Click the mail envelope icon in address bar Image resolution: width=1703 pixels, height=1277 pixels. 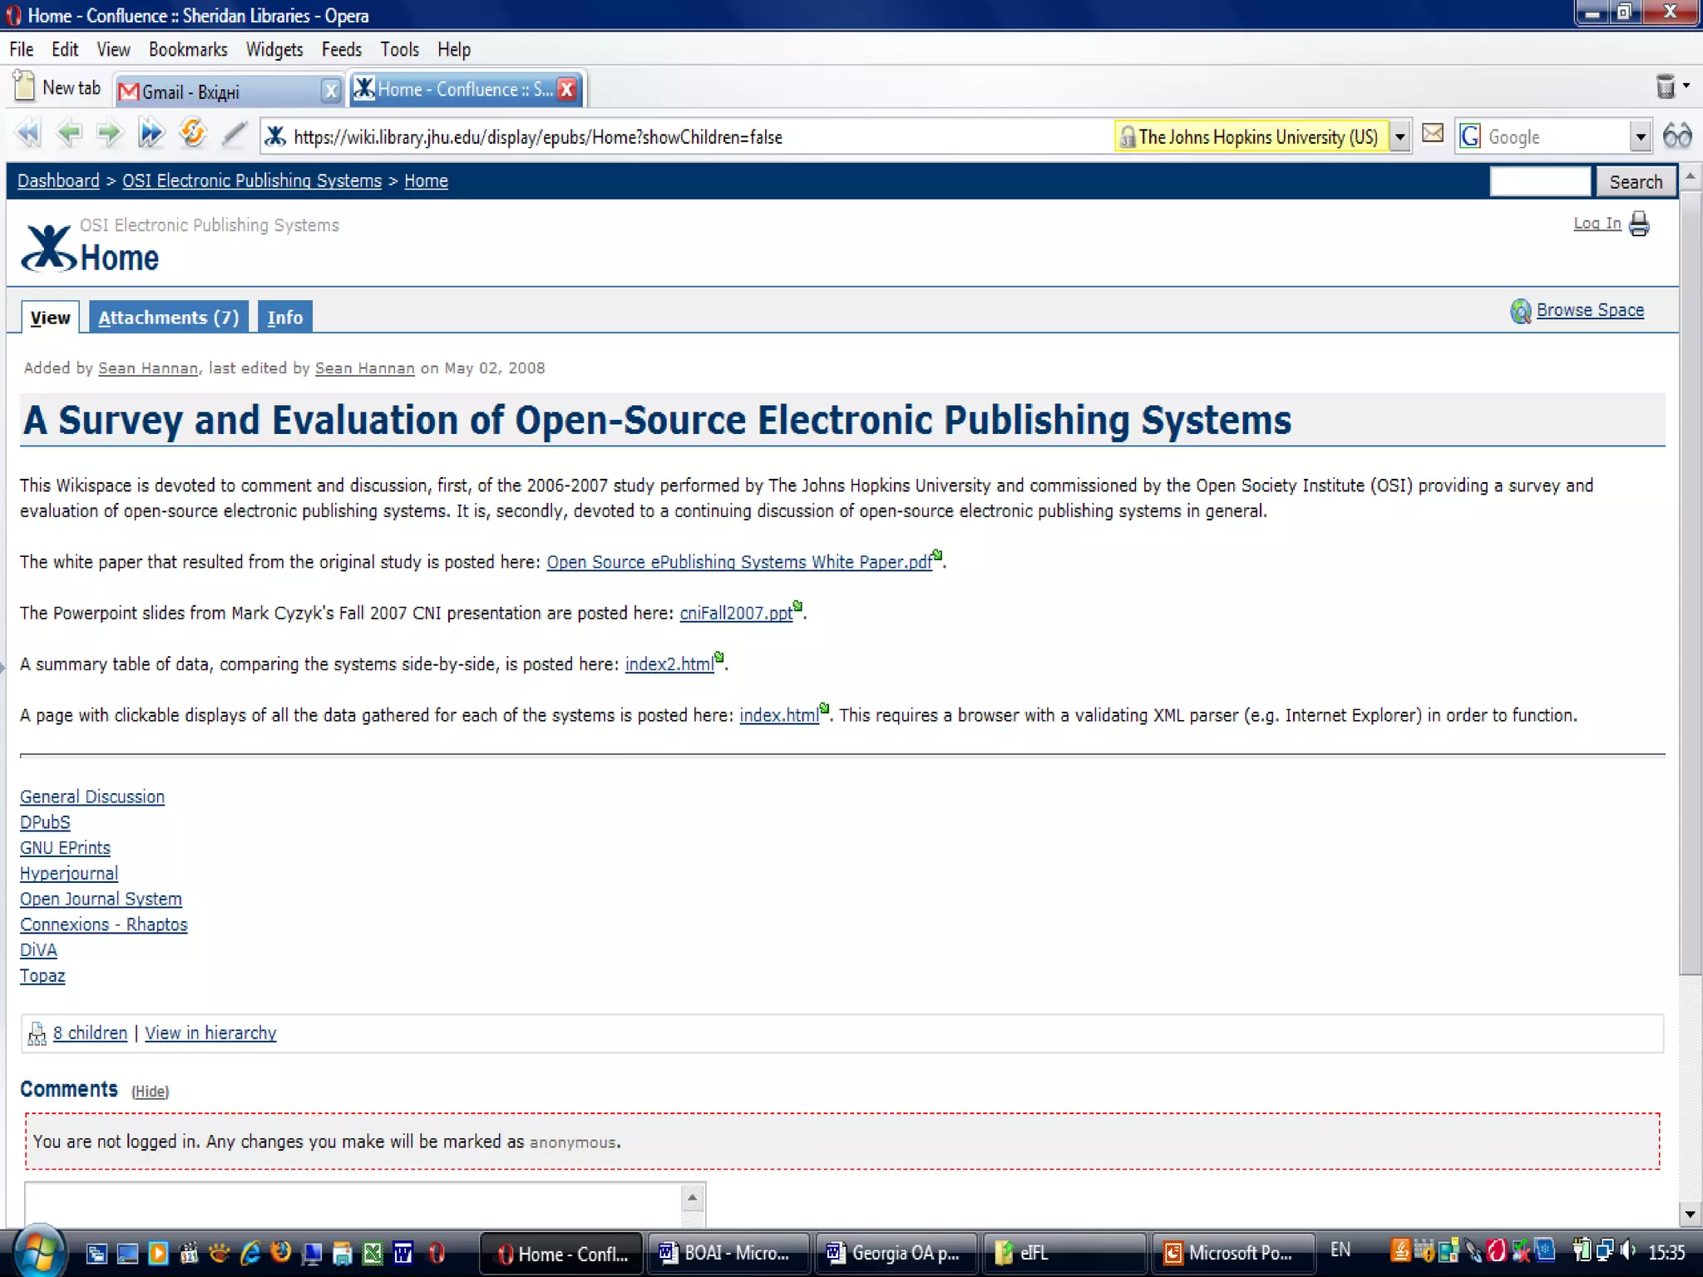click(x=1433, y=134)
